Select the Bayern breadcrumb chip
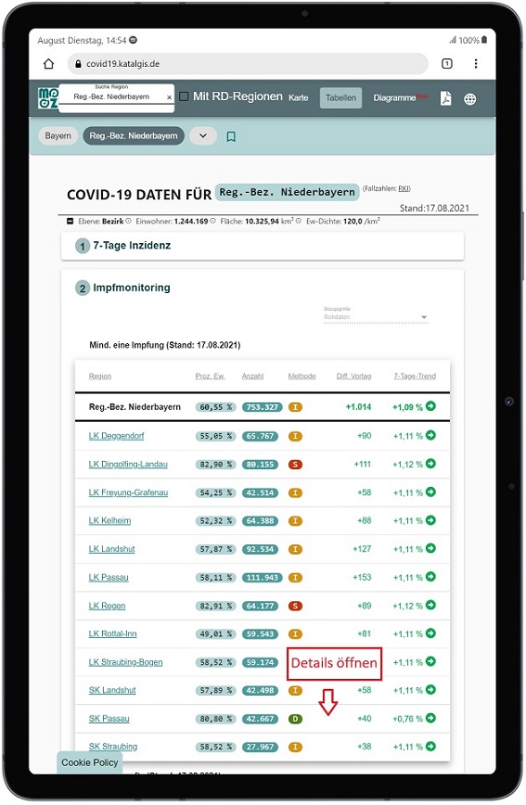This screenshot has height=805, width=526. tap(58, 136)
